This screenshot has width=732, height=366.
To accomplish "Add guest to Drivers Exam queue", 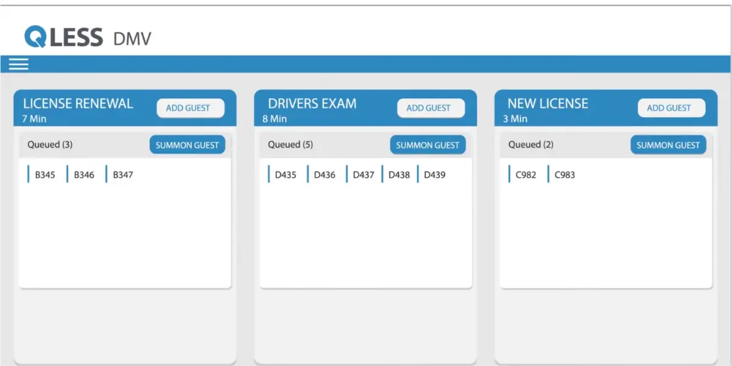I will point(431,108).
